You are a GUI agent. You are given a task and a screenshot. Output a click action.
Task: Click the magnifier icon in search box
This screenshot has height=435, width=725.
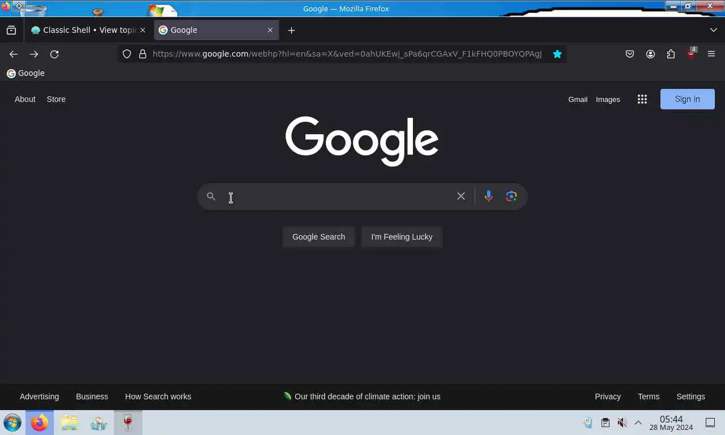pyautogui.click(x=211, y=196)
